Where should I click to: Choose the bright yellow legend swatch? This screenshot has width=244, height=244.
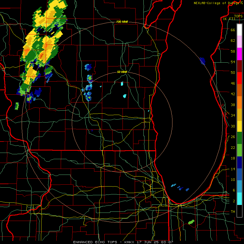(239, 126)
